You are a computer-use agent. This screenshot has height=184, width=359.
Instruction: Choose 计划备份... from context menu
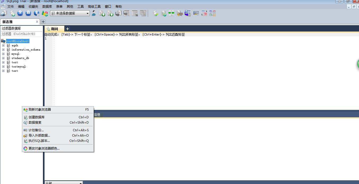click(58, 130)
